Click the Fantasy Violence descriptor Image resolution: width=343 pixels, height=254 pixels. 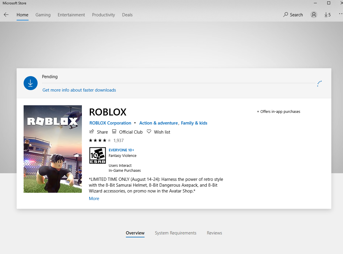point(122,155)
